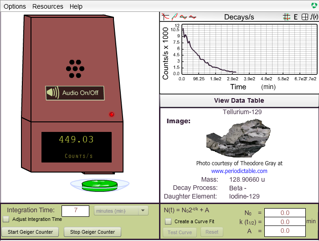Click the Reset curve fit button
The height and width of the screenshot is (241, 319).
tap(212, 232)
